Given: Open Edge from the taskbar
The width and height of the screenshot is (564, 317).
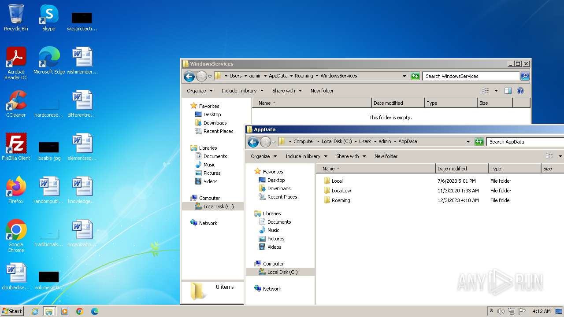Looking at the screenshot, I should pos(95,311).
